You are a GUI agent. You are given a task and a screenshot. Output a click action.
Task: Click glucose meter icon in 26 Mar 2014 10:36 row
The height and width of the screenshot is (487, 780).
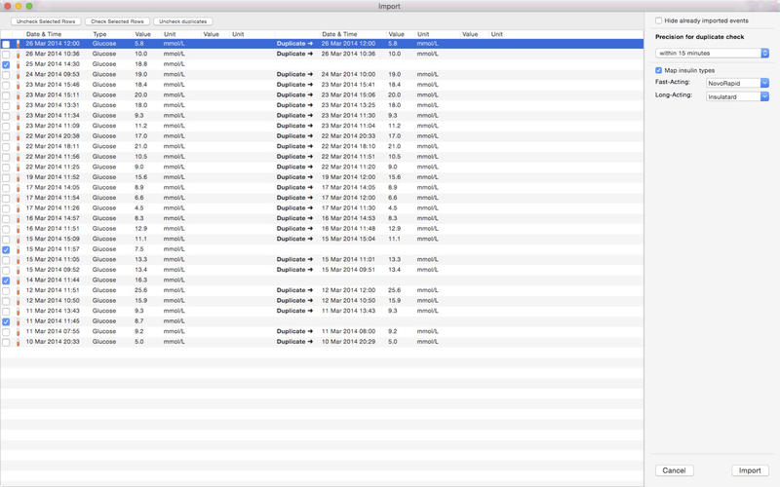(x=18, y=55)
